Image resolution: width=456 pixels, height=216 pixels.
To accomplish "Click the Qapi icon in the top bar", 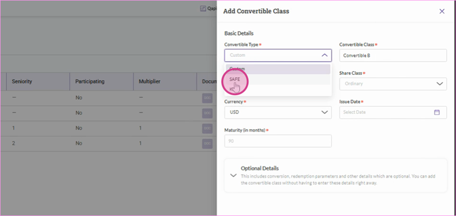I will pyautogui.click(x=203, y=9).
